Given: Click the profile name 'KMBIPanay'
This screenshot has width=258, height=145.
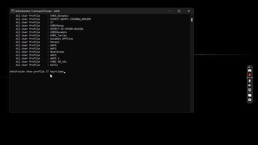Looking at the screenshot, I should (57, 26).
